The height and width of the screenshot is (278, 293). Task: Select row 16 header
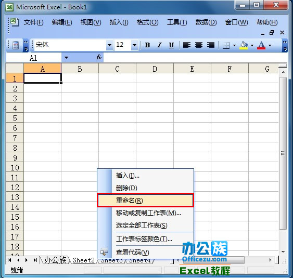point(15,227)
